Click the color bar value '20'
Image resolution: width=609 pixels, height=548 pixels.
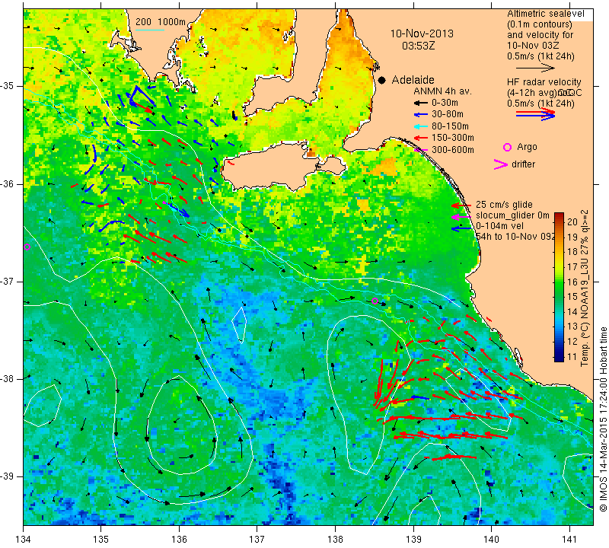[572, 222]
